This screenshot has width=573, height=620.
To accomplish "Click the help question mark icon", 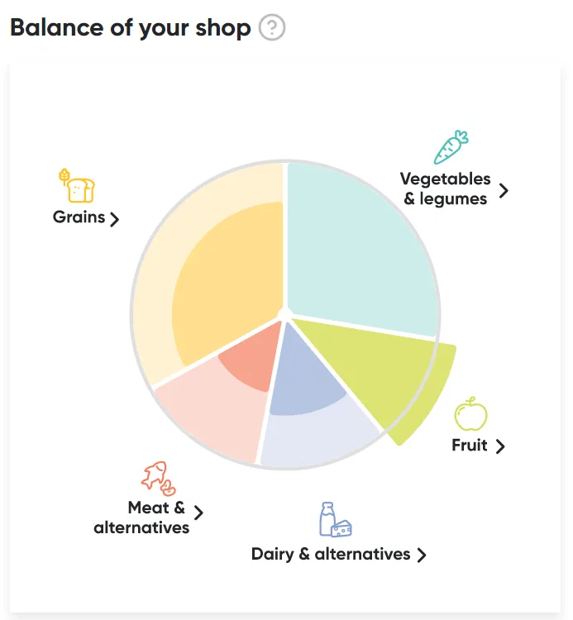I will 272,27.
